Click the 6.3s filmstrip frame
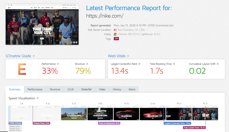Image resolution: width=229 pixels, height=132 pixels. (x=74, y=113)
